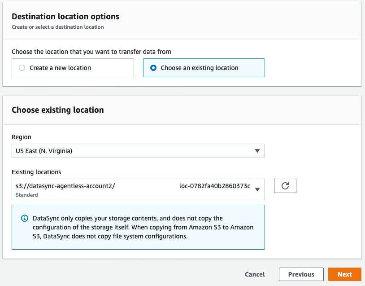Select the "Create a new location" radio option
Image resolution: width=365 pixels, height=286 pixels.
coord(22,68)
